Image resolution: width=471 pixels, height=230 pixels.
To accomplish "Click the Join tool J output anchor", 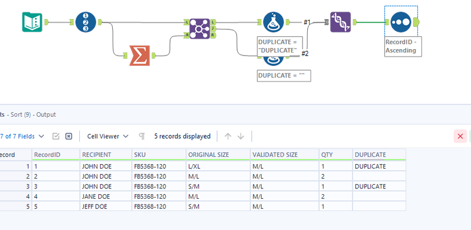I will [213, 29].
